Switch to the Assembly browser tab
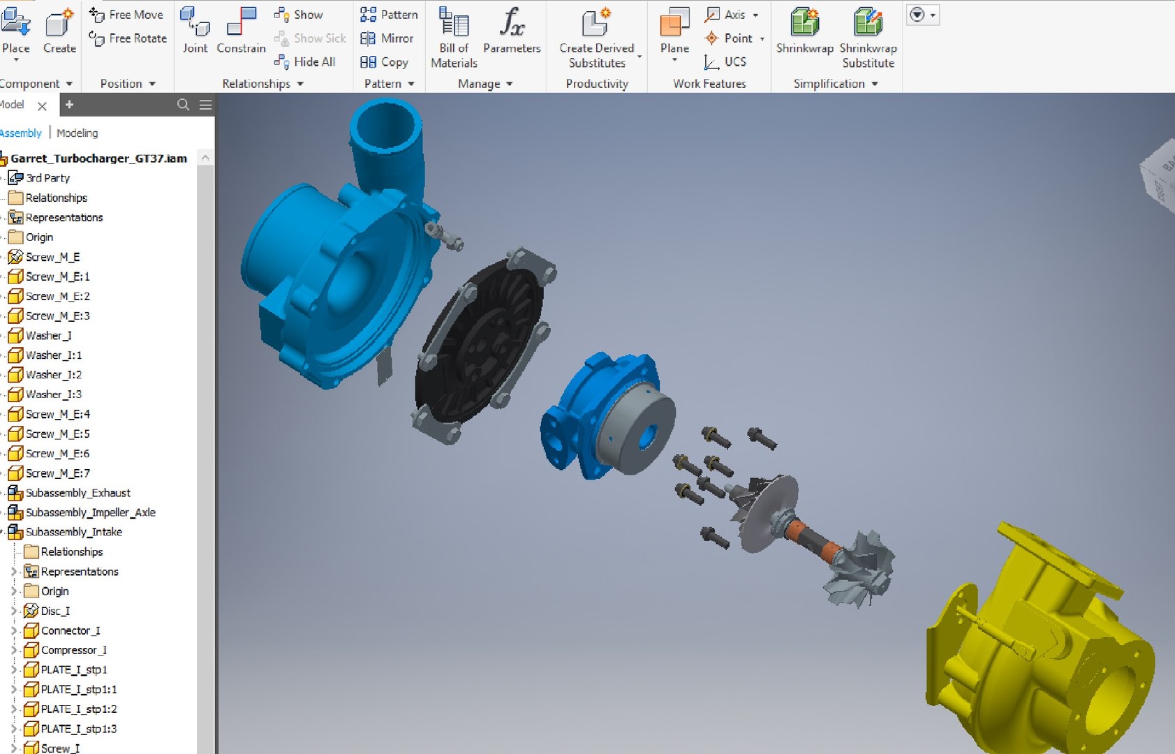1175x754 pixels. (x=20, y=133)
